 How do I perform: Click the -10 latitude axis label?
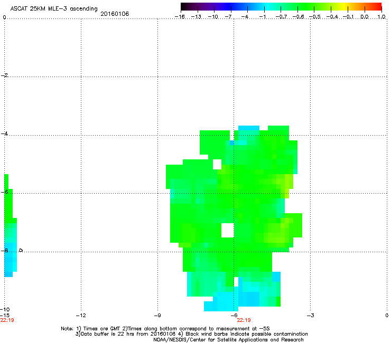pos(5,309)
